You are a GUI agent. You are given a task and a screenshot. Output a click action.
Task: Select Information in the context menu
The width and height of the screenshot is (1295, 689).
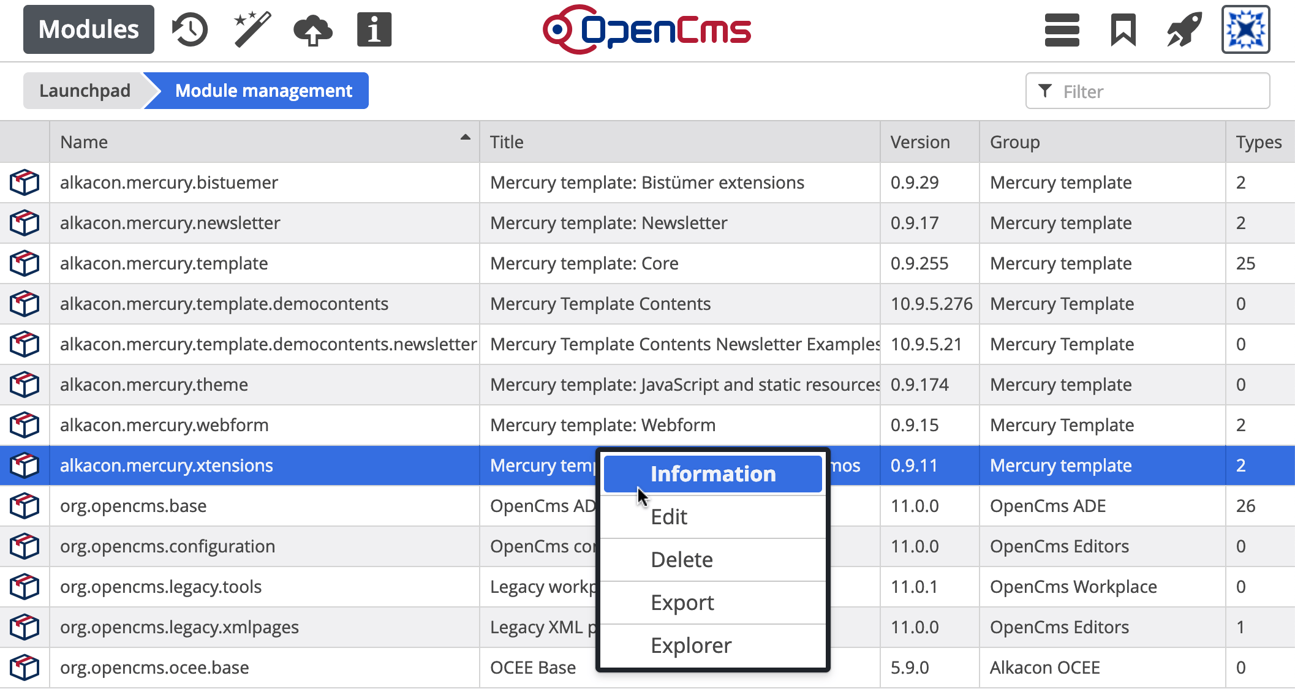712,474
